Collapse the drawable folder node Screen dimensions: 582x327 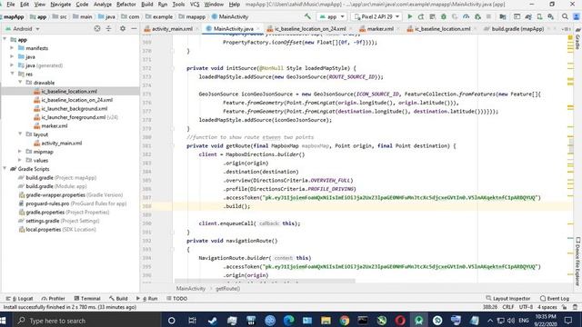pyautogui.click(x=20, y=83)
